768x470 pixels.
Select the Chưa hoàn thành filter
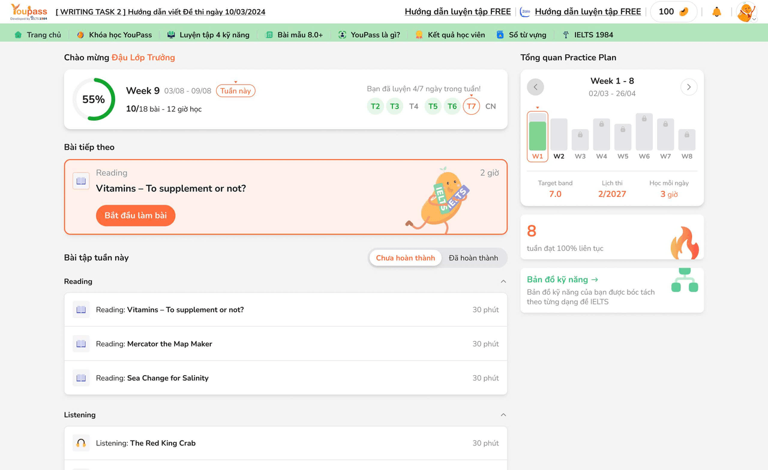(x=406, y=258)
